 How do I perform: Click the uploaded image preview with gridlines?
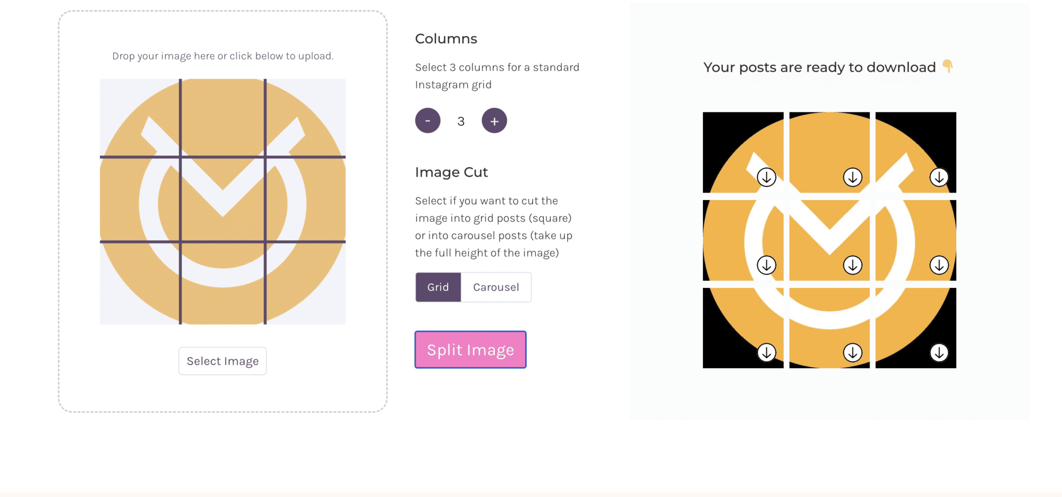[x=222, y=202]
